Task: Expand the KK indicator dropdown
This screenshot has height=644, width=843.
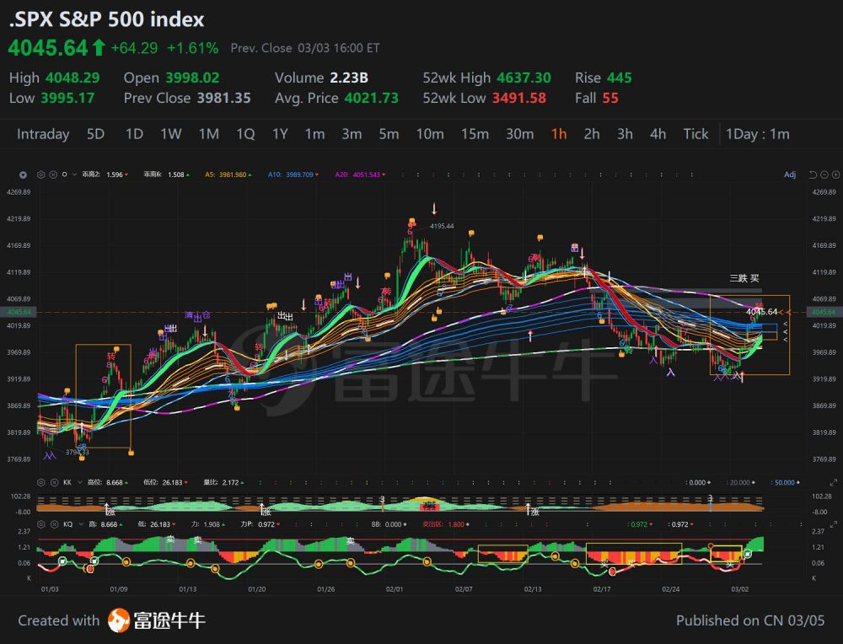Action: (79, 482)
